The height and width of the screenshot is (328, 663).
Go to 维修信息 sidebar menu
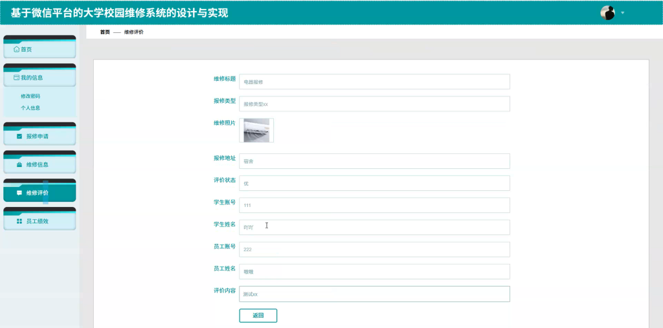pos(39,162)
